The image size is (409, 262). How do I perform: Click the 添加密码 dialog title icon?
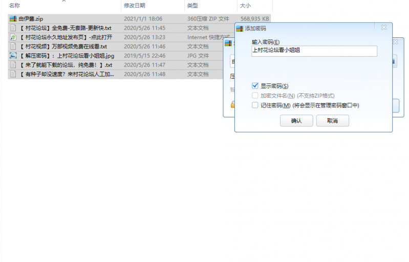240,29
